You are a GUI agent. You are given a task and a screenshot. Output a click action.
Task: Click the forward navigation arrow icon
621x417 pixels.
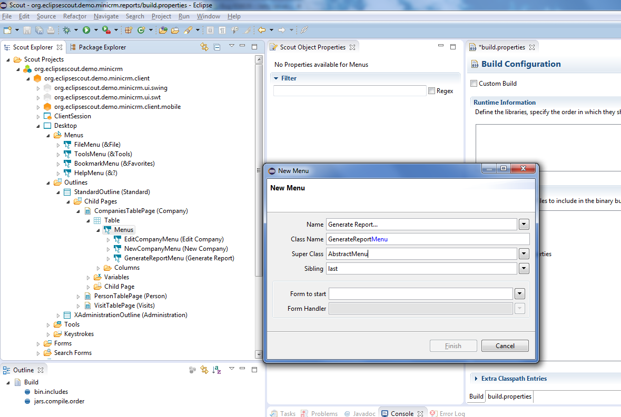(x=282, y=30)
